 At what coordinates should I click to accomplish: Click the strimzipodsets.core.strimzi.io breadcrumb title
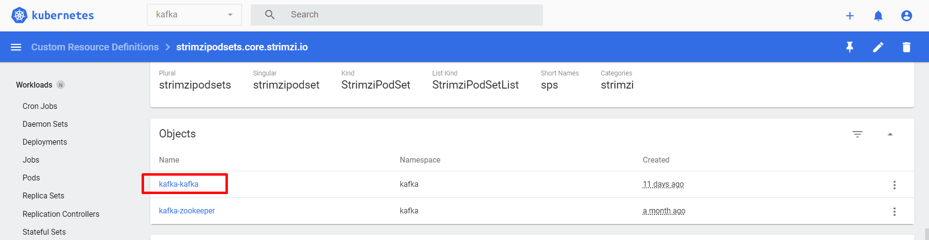click(x=242, y=47)
